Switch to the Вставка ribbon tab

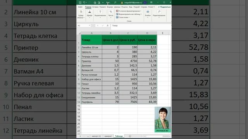click(95, 7)
